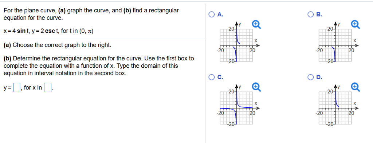Viewport: 373px width, 143px height.
Task: Enlarge graph C using magnifier icon
Action: point(256,87)
